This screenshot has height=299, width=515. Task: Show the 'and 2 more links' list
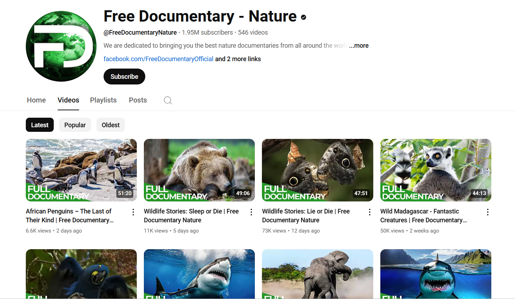[238, 59]
